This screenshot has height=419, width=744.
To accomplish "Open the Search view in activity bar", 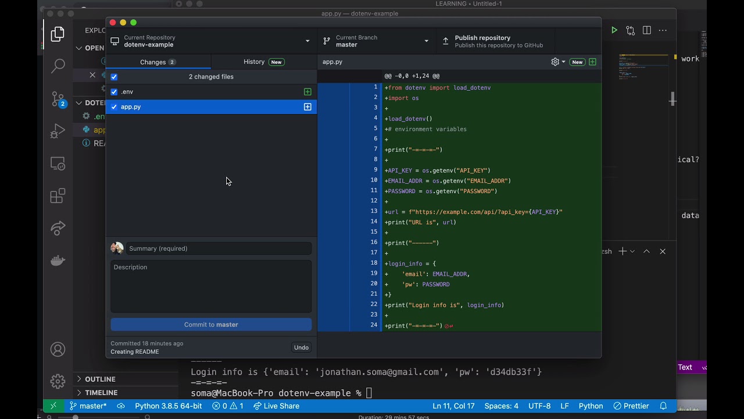I will 58,66.
